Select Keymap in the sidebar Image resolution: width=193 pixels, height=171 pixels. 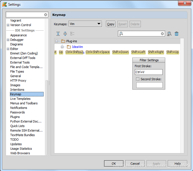coord(27,94)
